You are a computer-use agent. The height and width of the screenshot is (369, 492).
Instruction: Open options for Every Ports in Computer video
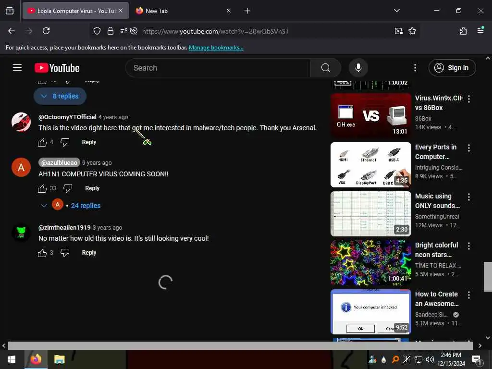click(469, 148)
